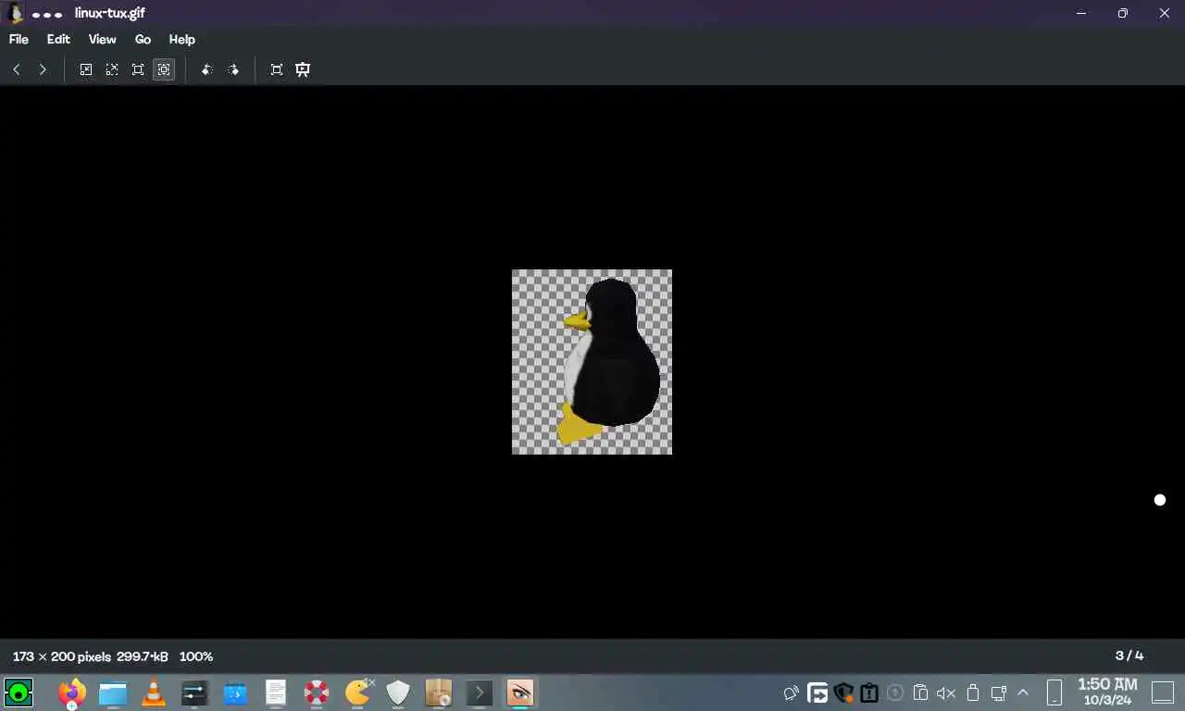Open the three-dots title bar menu
The height and width of the screenshot is (711, 1185).
pyautogui.click(x=47, y=14)
